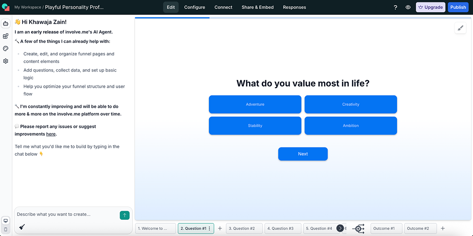This screenshot has width=473, height=236.
Task: Click the eye preview icon in top bar
Action: click(408, 7)
